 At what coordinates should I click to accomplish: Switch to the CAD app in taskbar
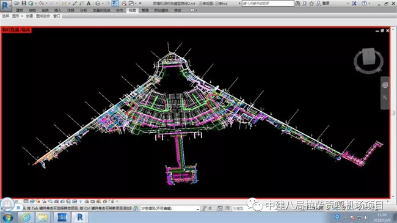(x=62, y=218)
